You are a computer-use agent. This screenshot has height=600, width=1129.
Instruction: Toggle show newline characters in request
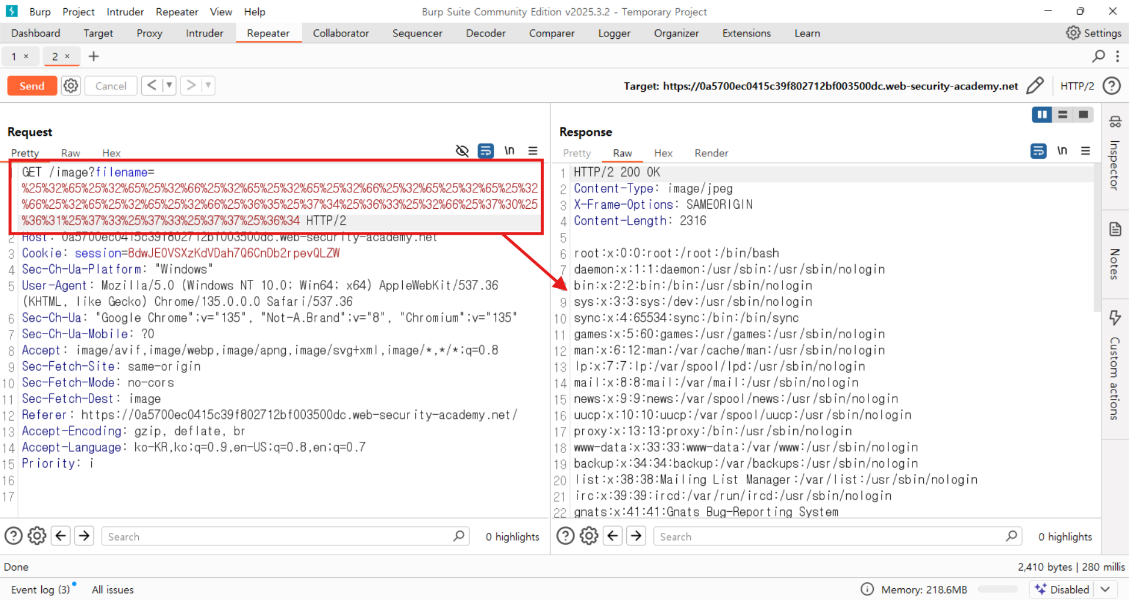pyautogui.click(x=509, y=151)
